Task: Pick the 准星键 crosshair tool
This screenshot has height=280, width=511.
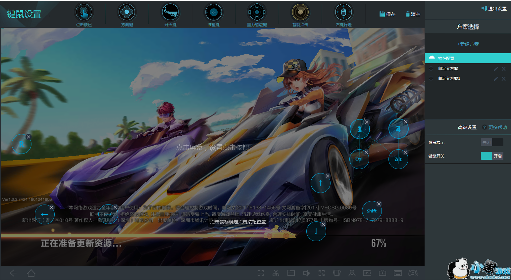Action: tap(214, 15)
